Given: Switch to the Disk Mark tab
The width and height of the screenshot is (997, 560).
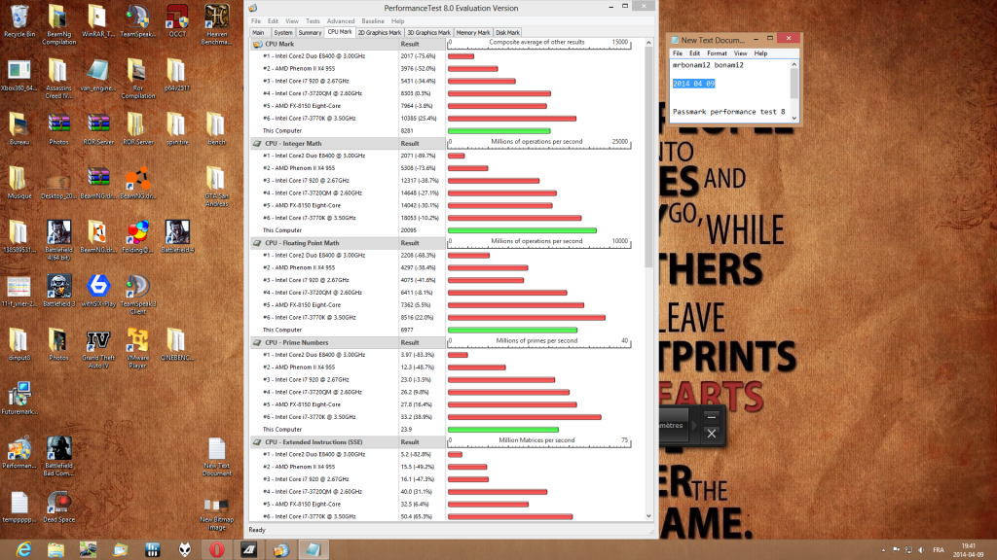Looking at the screenshot, I should [507, 32].
